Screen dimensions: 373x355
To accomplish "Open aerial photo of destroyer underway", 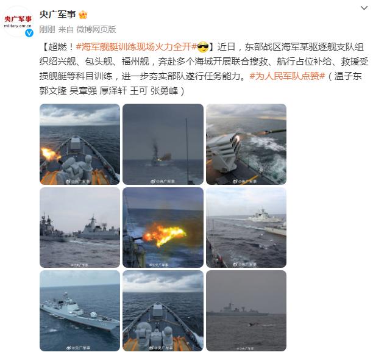I will pos(80,310).
